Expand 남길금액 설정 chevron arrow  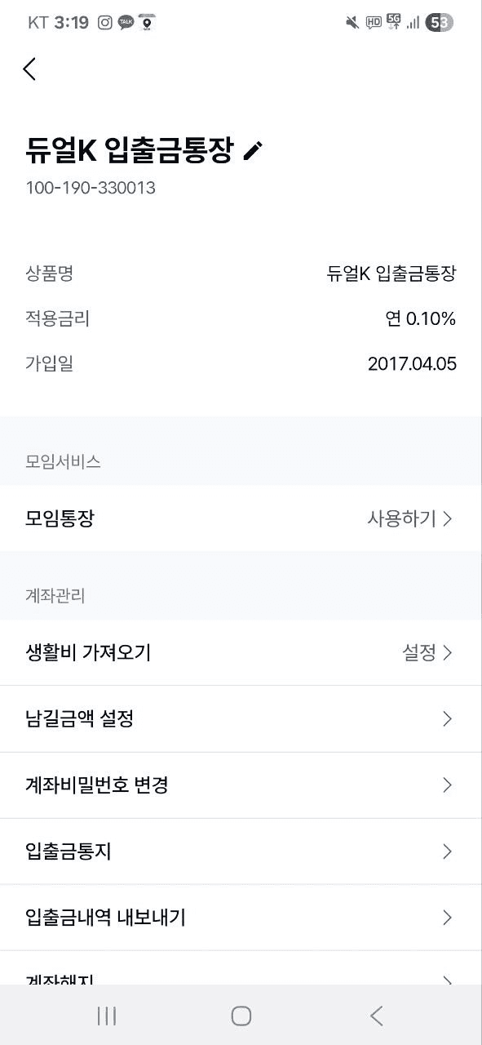tap(447, 718)
